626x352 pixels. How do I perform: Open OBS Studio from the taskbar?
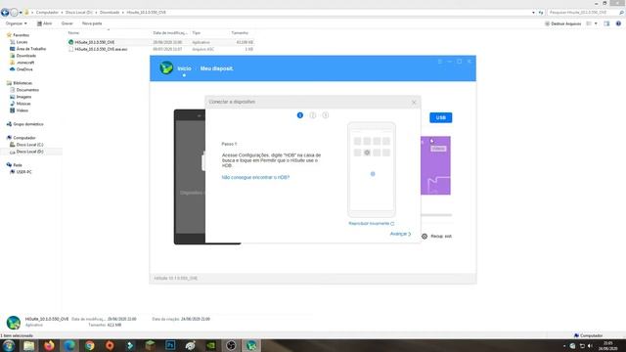click(x=231, y=345)
